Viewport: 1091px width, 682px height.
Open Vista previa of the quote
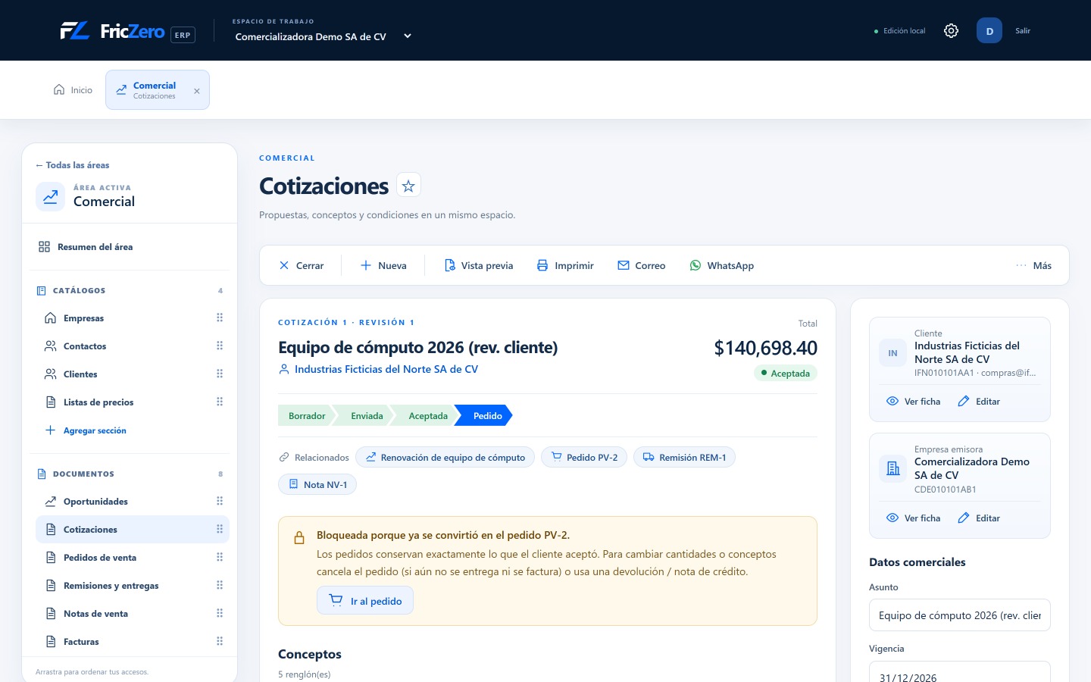(x=479, y=266)
